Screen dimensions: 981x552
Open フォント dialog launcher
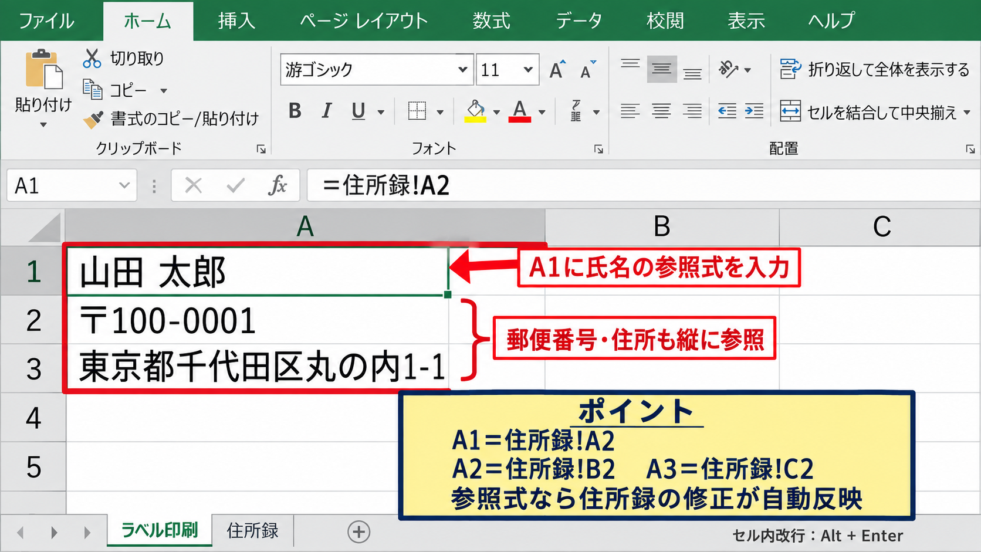(x=598, y=149)
